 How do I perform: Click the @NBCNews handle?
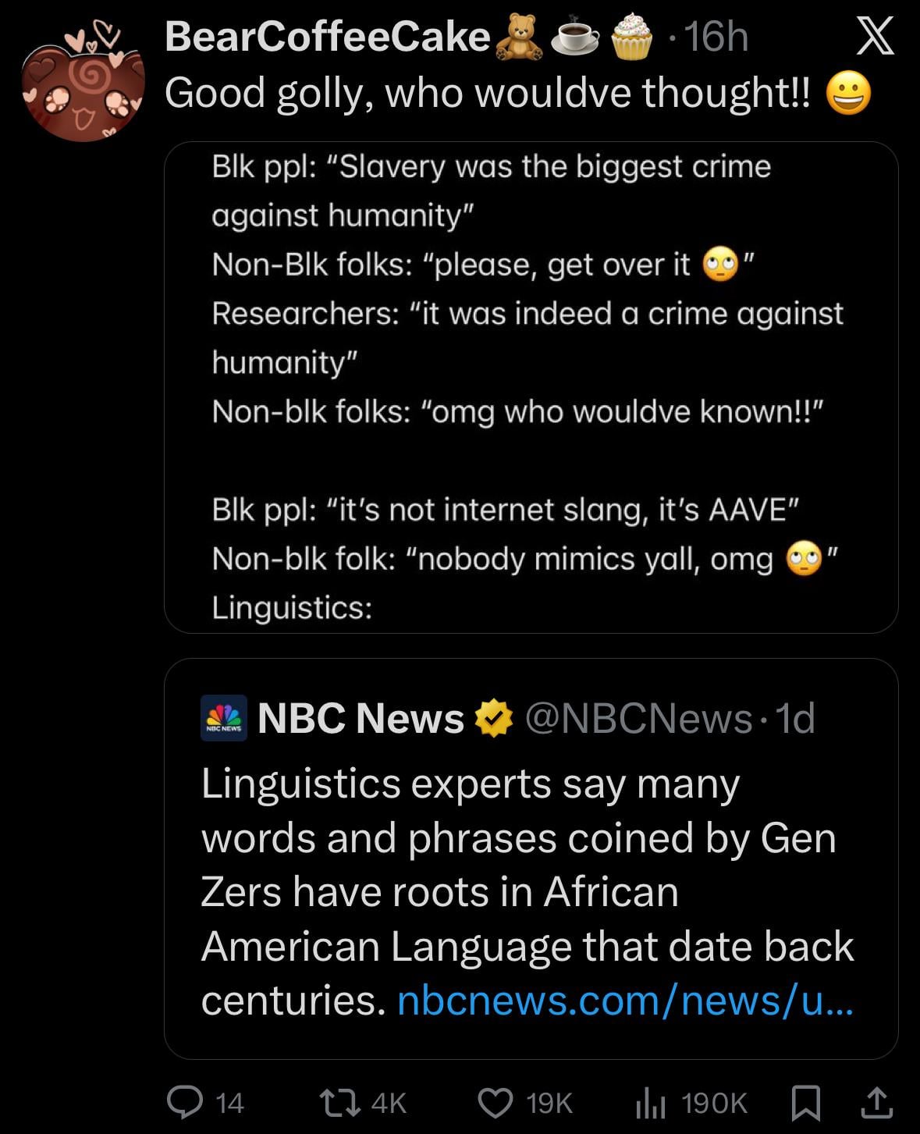[x=638, y=718]
